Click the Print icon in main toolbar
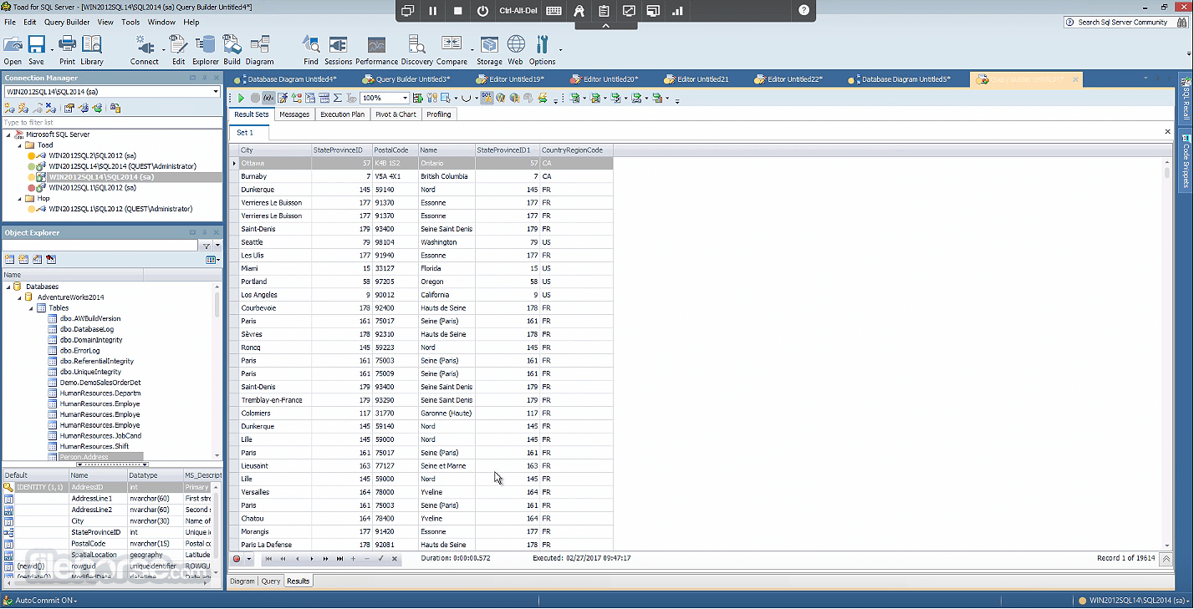The image size is (1194, 609). click(x=67, y=49)
